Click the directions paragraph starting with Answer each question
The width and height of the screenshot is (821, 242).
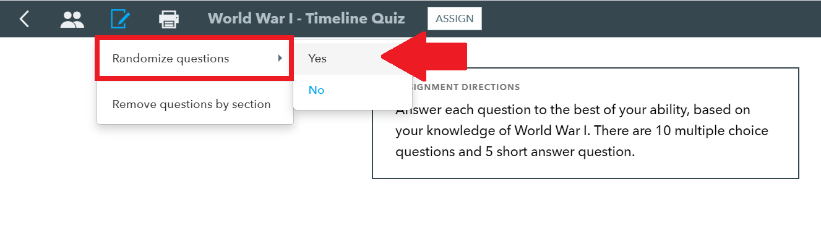[x=582, y=131]
